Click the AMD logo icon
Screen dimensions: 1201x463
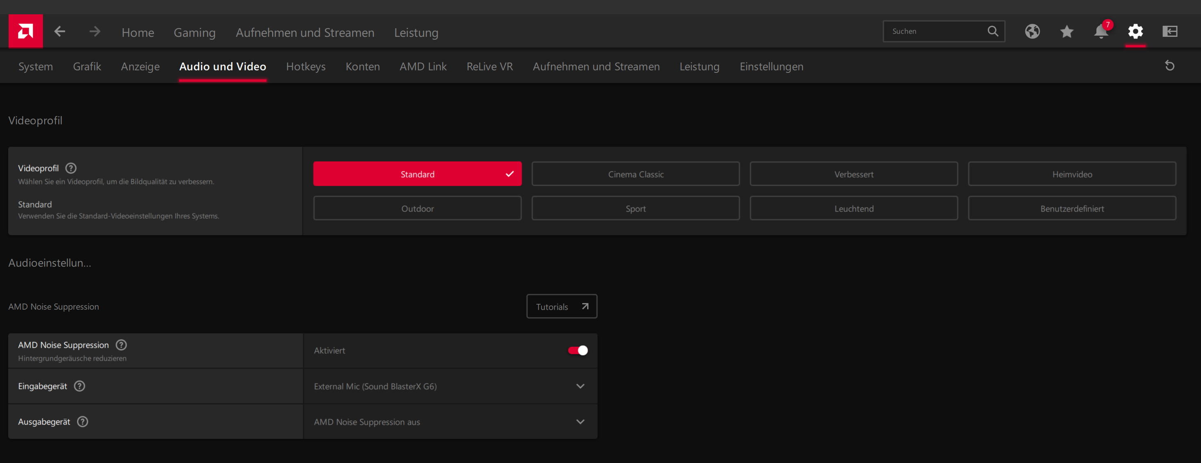(x=25, y=31)
